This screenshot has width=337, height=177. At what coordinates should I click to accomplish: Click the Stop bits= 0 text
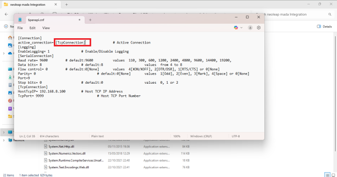(30, 83)
